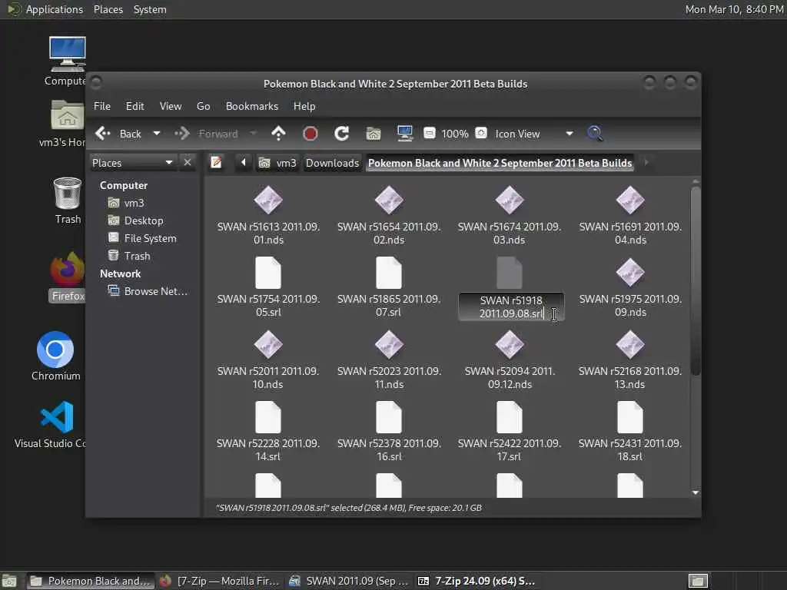787x590 pixels.
Task: Open the Go menu
Action: 203,106
